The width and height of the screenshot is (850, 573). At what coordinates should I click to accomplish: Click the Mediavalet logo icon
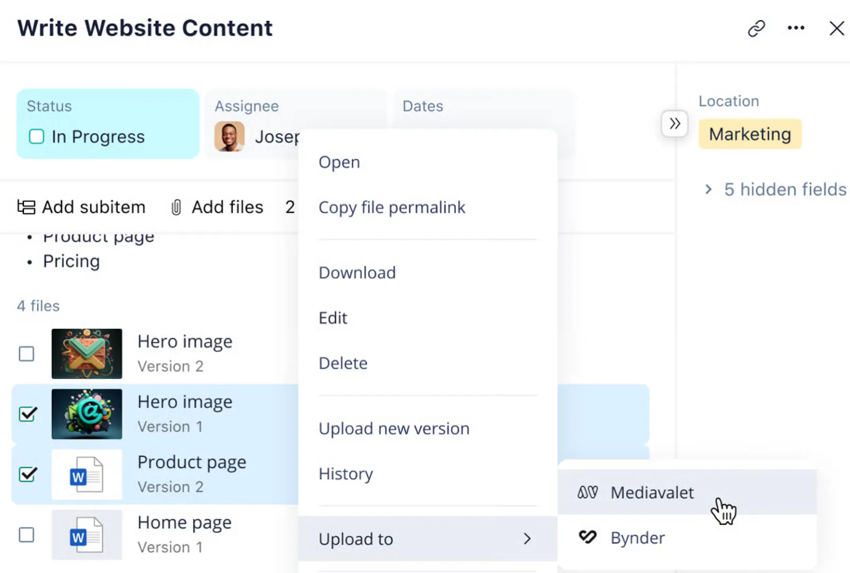tap(588, 492)
